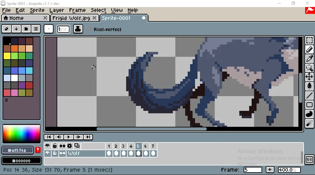The image size is (315, 175).
Task: Select the Rectangle shape tool
Action: pos(309,105)
